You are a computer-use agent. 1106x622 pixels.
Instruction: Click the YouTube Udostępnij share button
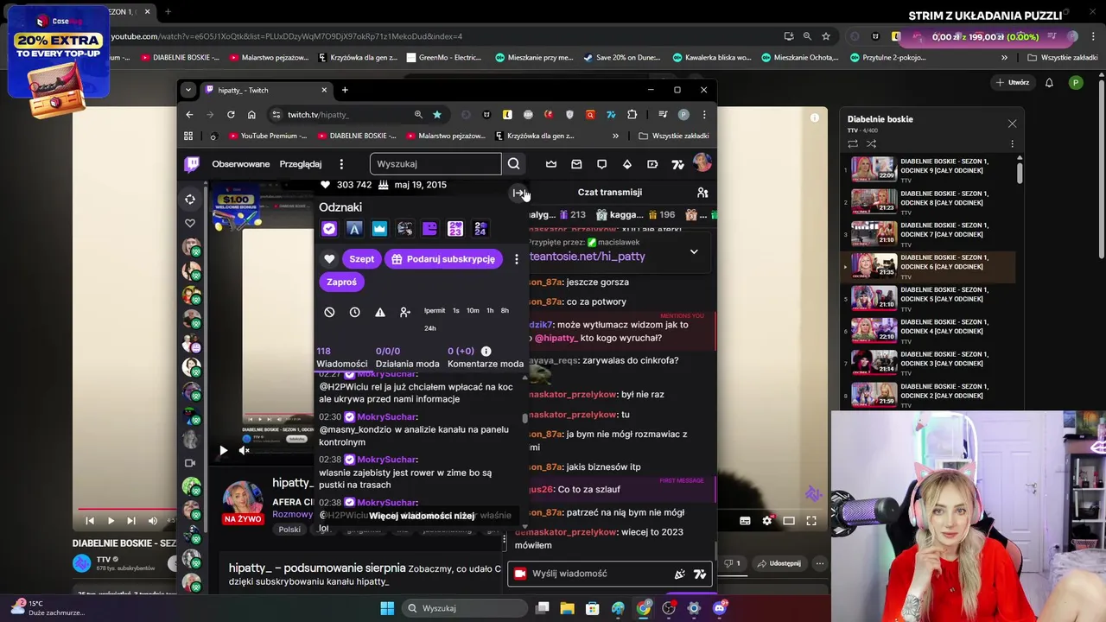779,563
